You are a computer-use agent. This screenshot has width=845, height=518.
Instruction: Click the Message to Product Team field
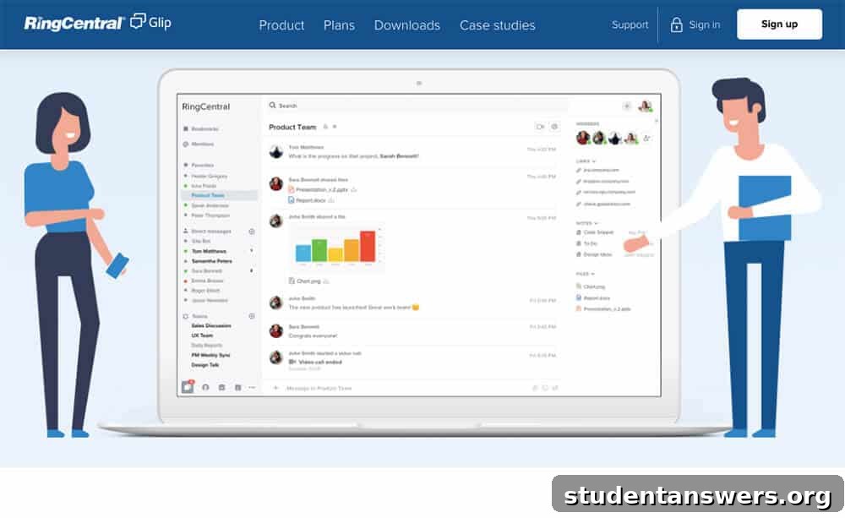[x=319, y=388]
